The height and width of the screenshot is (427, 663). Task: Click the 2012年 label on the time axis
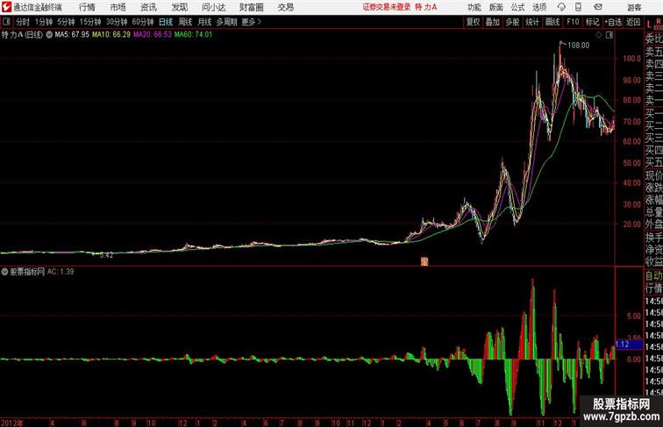click(12, 423)
